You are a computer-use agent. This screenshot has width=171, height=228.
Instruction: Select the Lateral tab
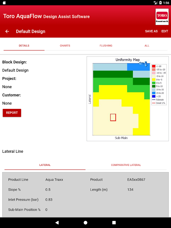45,165
